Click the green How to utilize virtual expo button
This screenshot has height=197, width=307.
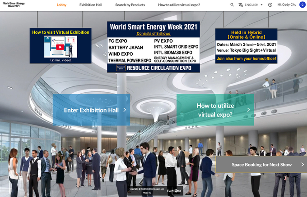tap(215, 110)
